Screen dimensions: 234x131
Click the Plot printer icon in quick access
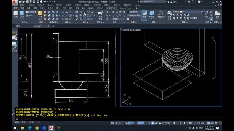(x=41, y=1)
